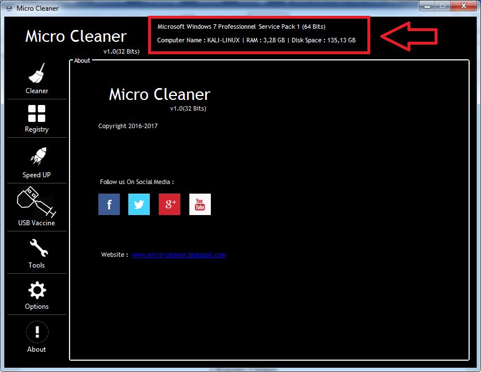Click the Registry sidebar label

click(x=37, y=129)
